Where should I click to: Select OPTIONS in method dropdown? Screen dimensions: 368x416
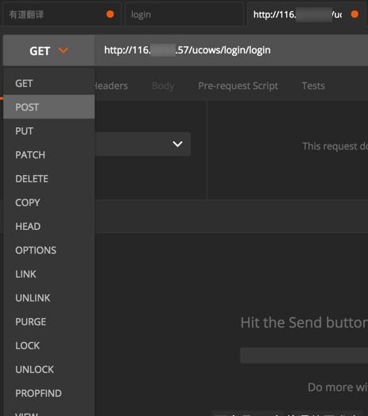48,251
